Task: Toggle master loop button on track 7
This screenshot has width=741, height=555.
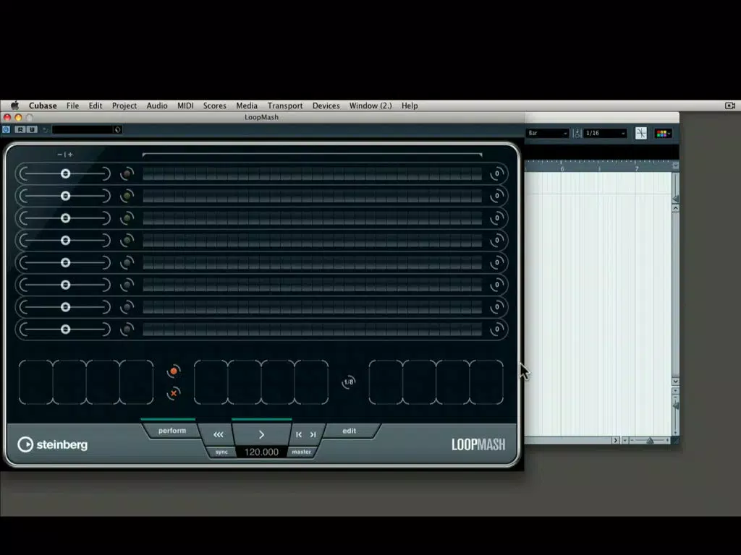Action: point(127,307)
